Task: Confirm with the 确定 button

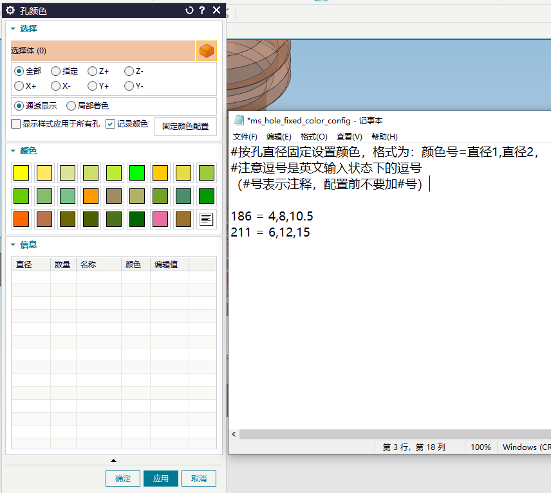Action: 123,479
